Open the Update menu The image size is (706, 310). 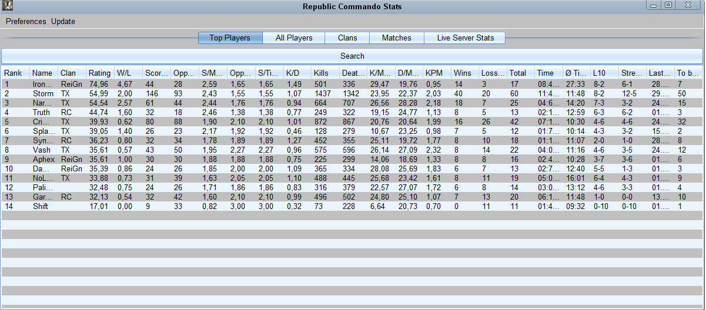pyautogui.click(x=63, y=21)
